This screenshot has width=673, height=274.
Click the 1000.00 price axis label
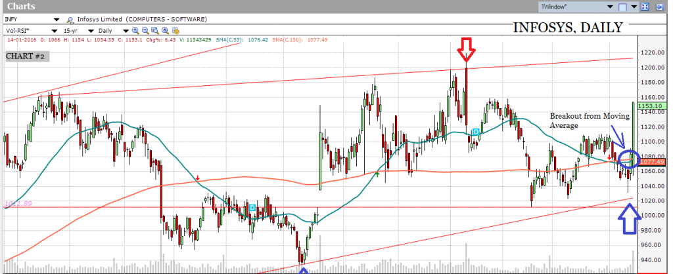click(x=651, y=216)
